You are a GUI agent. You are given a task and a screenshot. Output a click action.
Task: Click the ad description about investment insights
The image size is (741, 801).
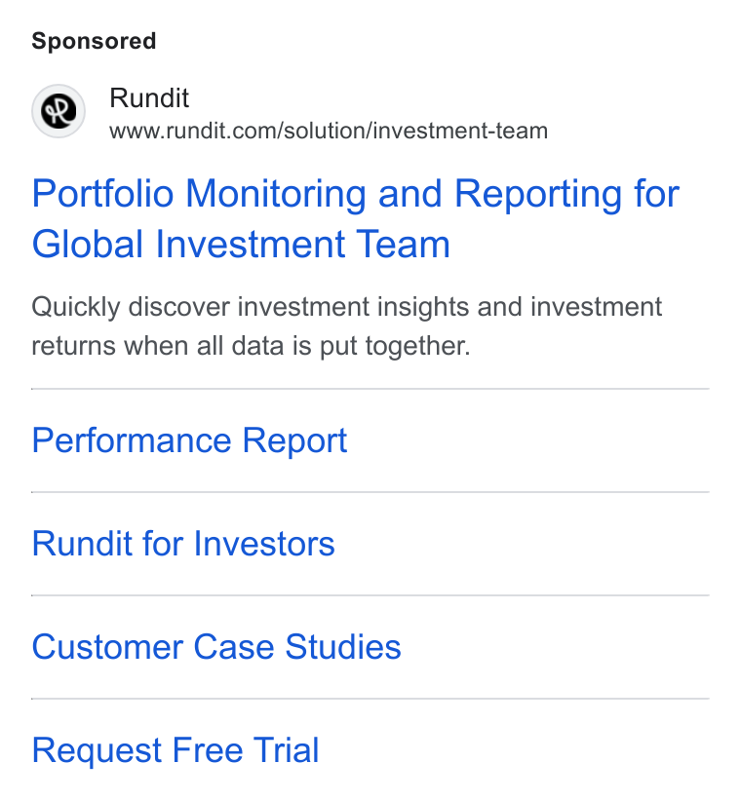[x=346, y=326]
